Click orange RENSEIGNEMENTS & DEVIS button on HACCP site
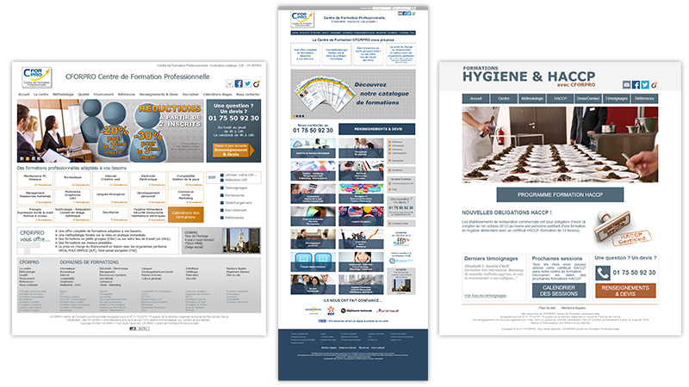Viewport: 689px width, 387px height. coord(625,291)
